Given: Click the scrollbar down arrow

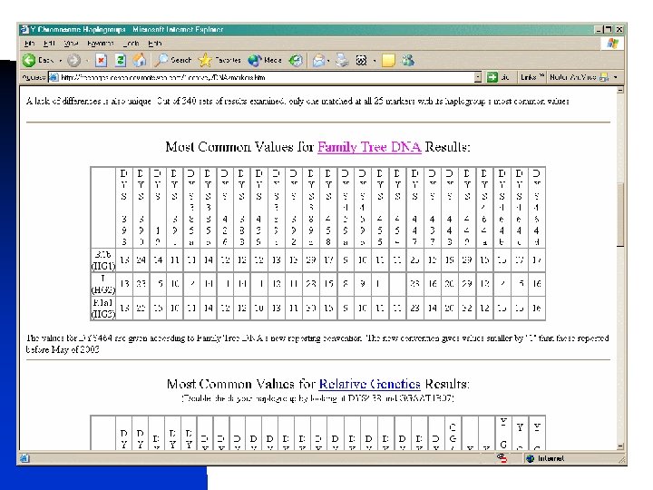Looking at the screenshot, I should point(620,446).
